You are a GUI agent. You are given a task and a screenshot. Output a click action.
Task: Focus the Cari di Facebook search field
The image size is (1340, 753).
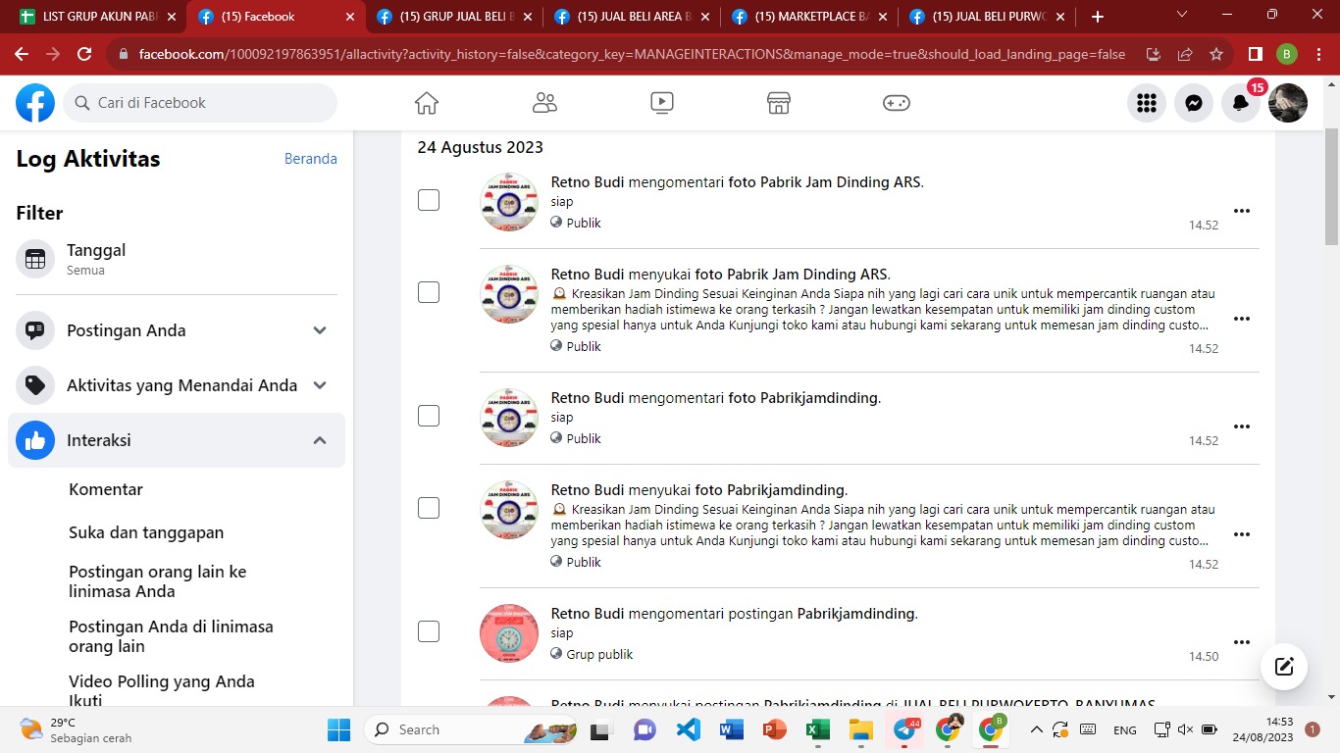pos(200,103)
